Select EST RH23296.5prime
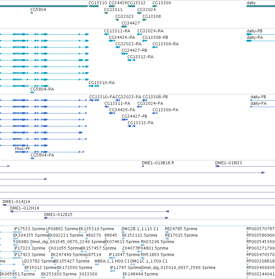The height and width of the screenshot is (279, 275). coord(157,242)
